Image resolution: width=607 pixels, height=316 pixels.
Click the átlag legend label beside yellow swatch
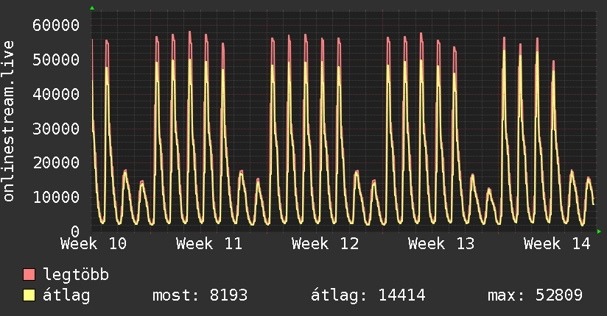coord(66,295)
